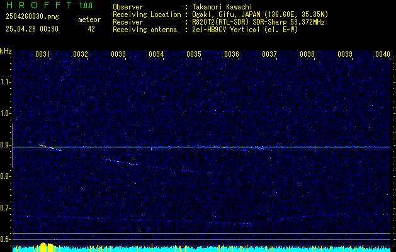Click the kHz axis unit label
The height and width of the screenshot is (252, 396).
coord(6,51)
